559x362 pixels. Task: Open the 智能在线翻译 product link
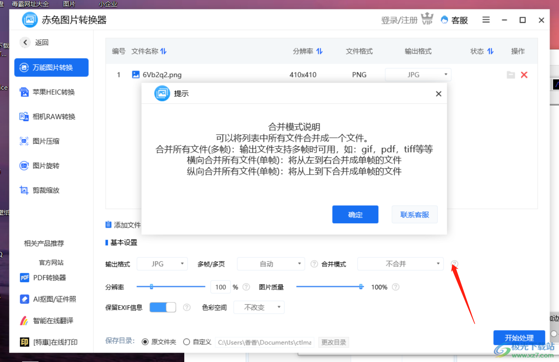47,321
